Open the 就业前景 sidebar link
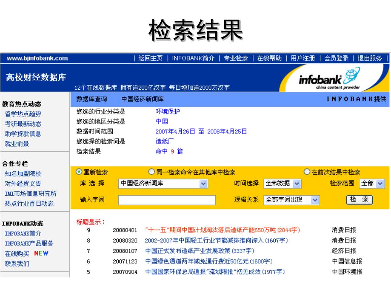This screenshot has height=293, width=391. tap(17, 144)
